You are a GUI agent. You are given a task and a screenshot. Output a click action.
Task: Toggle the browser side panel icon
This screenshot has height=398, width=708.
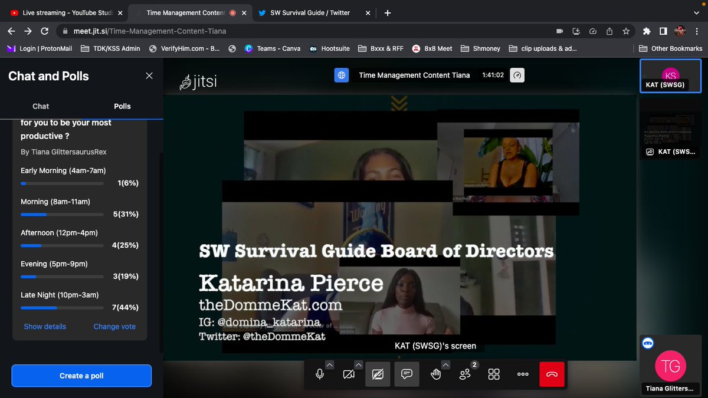click(x=663, y=31)
